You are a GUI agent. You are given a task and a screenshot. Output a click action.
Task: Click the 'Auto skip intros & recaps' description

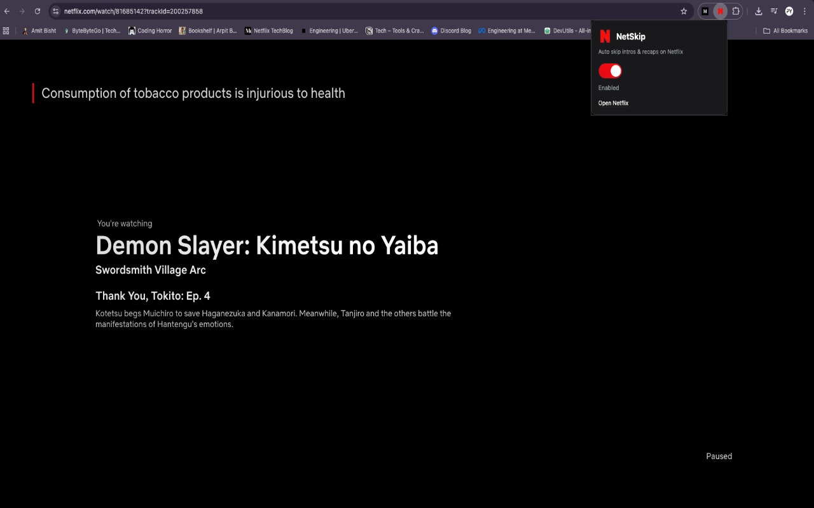[640, 52]
